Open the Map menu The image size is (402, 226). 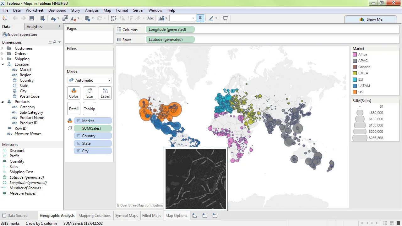coord(107,10)
